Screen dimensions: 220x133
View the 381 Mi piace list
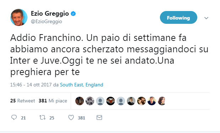tap(53, 101)
